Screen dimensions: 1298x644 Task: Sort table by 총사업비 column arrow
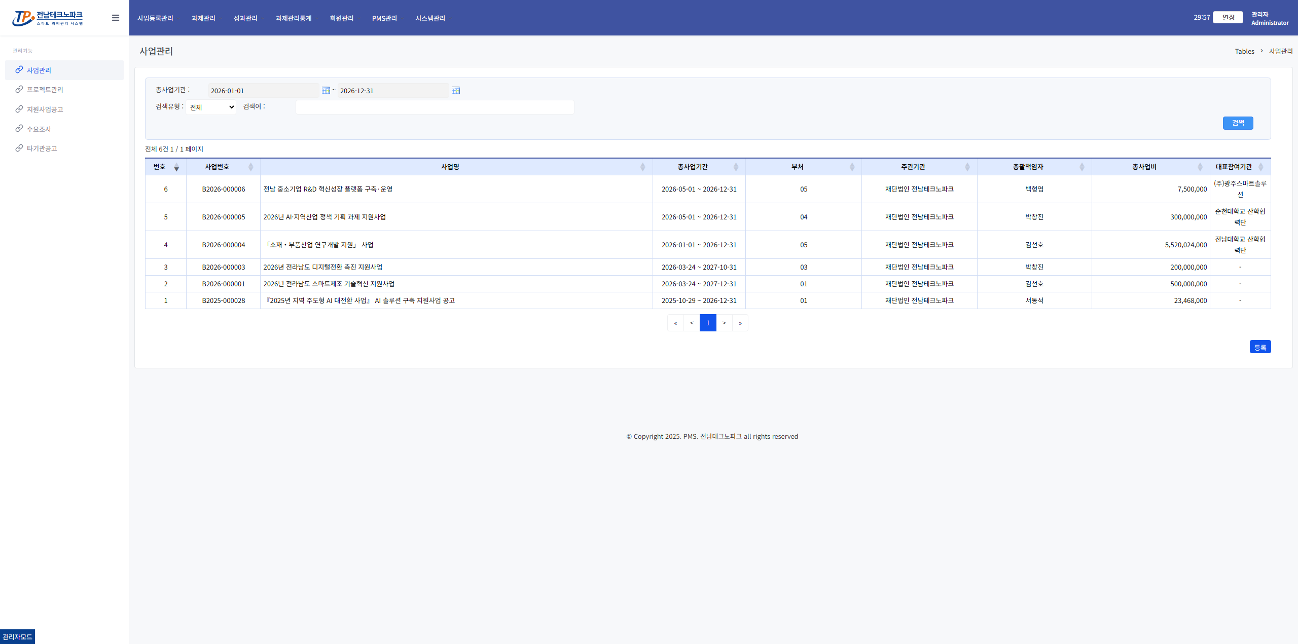1200,167
